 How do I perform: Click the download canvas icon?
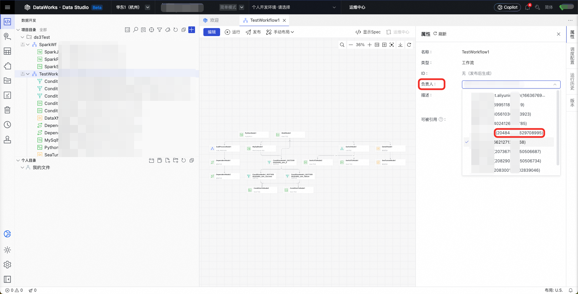tap(400, 45)
